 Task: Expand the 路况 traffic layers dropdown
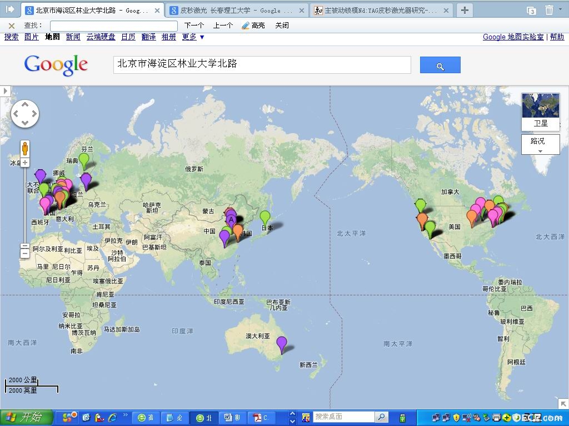541,144
